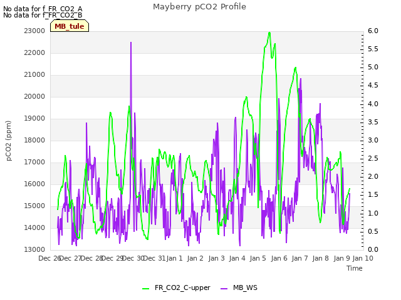This screenshot has height=300, width=401.
Task: Click the 4.0 right axis tick label
Action: [x=373, y=104]
